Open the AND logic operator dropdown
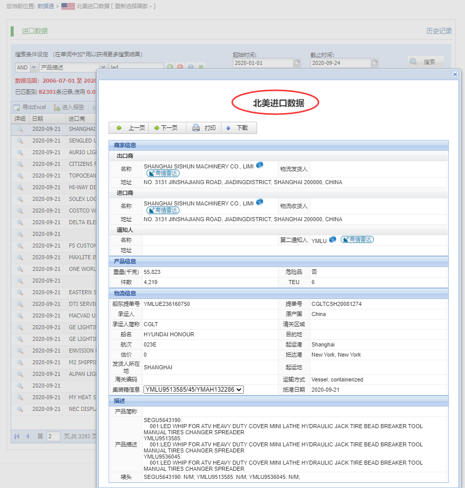 tap(34, 67)
